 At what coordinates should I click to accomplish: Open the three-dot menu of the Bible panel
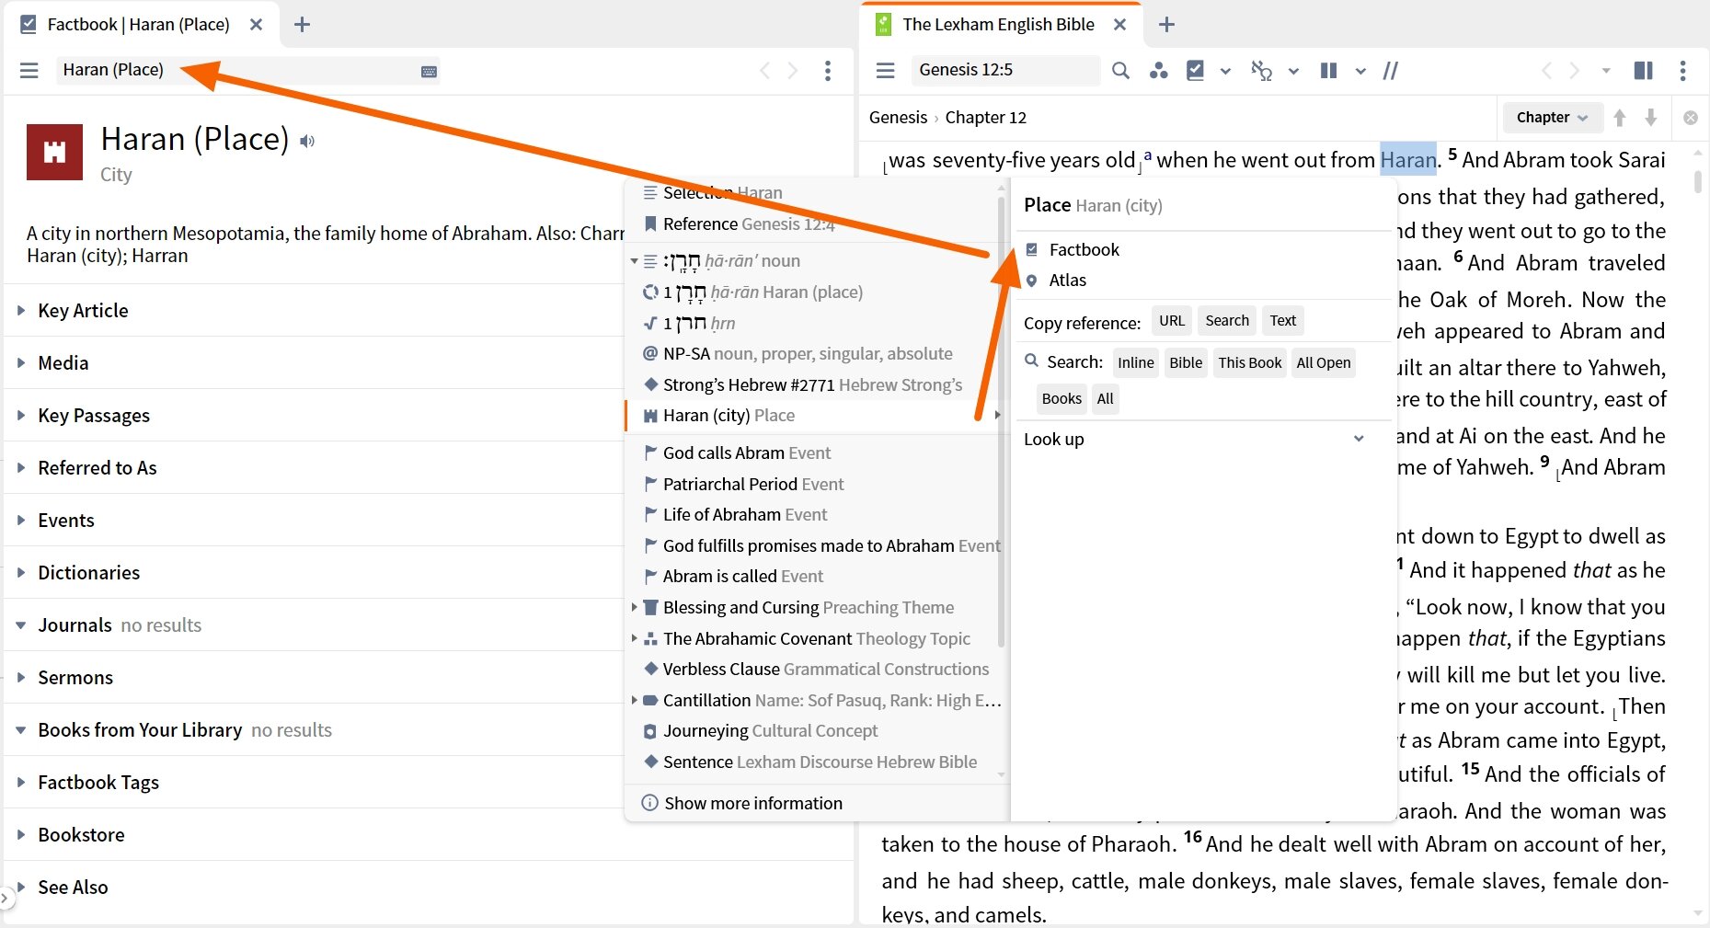tap(1684, 70)
